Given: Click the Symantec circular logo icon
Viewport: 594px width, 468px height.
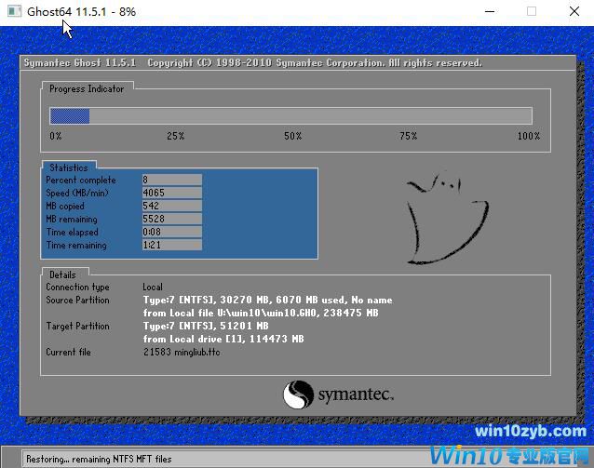Looking at the screenshot, I should click(x=297, y=394).
